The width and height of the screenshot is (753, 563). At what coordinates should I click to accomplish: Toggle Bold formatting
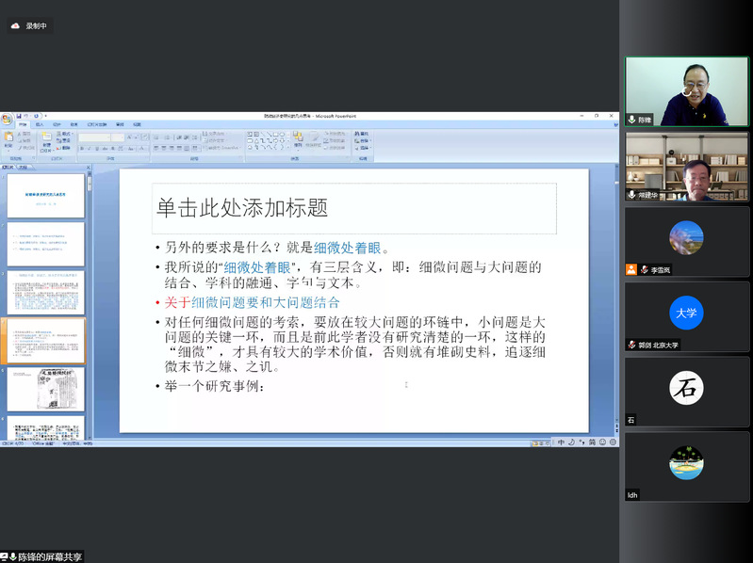pos(82,148)
